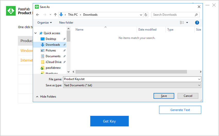Collapse the Quick access tree
The width and height of the screenshot is (219, 136).
pos(36,33)
